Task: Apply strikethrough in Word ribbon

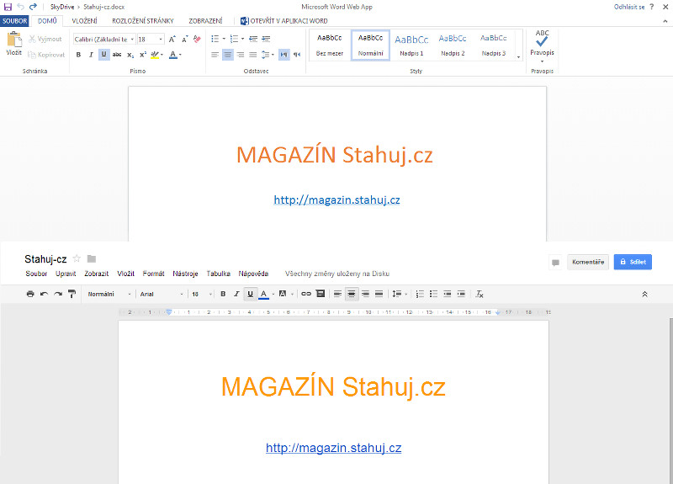Action: click(x=117, y=55)
